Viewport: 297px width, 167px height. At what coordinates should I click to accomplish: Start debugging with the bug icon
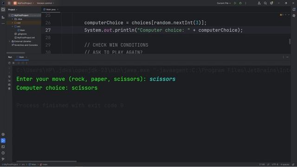pyautogui.click(x=240, y=3)
